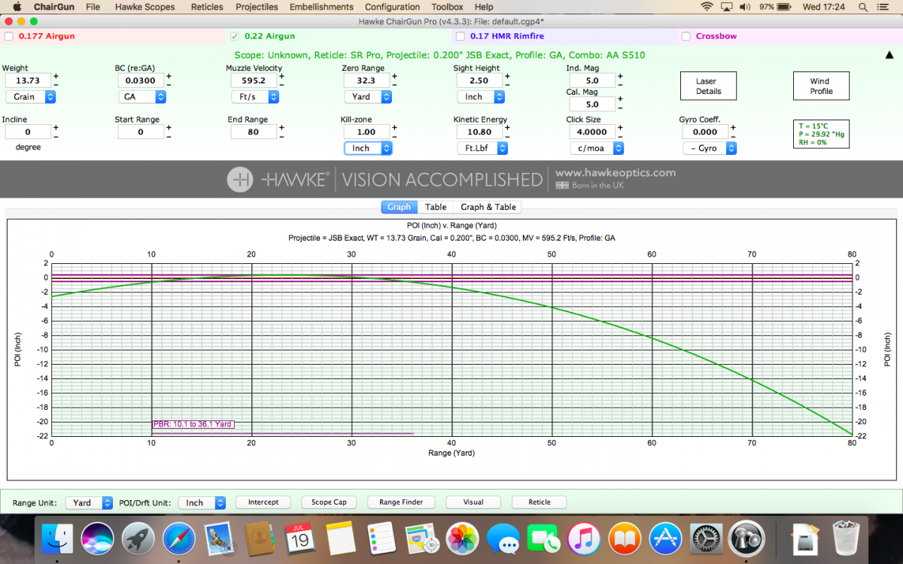Click the atmosphere T=15°C conditions box
The image size is (903, 564).
point(821,135)
